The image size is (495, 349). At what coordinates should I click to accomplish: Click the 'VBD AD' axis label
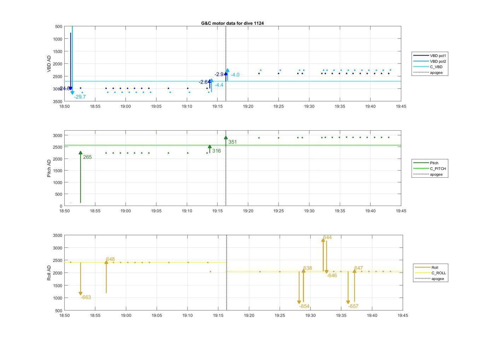click(49, 64)
